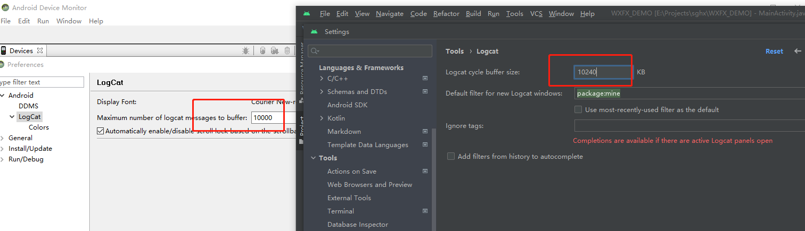Click the Update Heap icon in Devices toolbar

coord(262,51)
